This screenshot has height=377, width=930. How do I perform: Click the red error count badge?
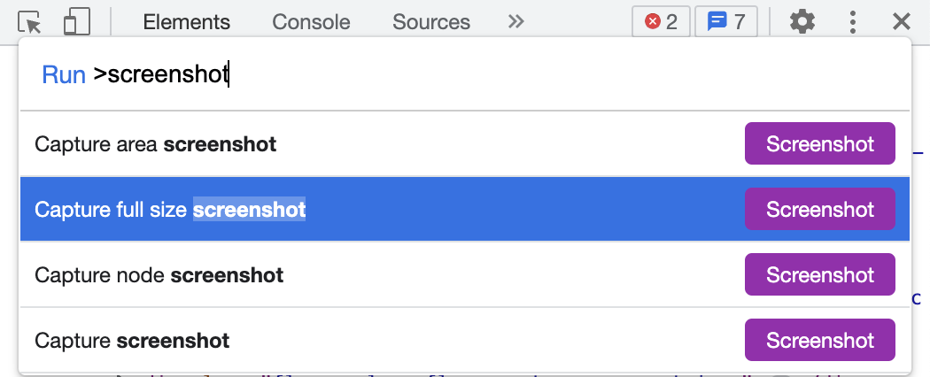click(661, 22)
